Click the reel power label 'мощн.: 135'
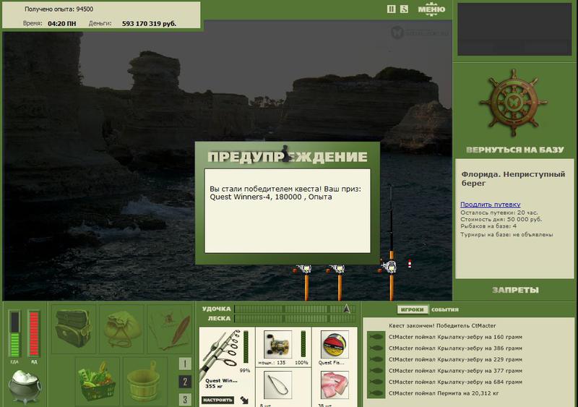Image resolution: width=578 pixels, height=407 pixels. [x=272, y=363]
